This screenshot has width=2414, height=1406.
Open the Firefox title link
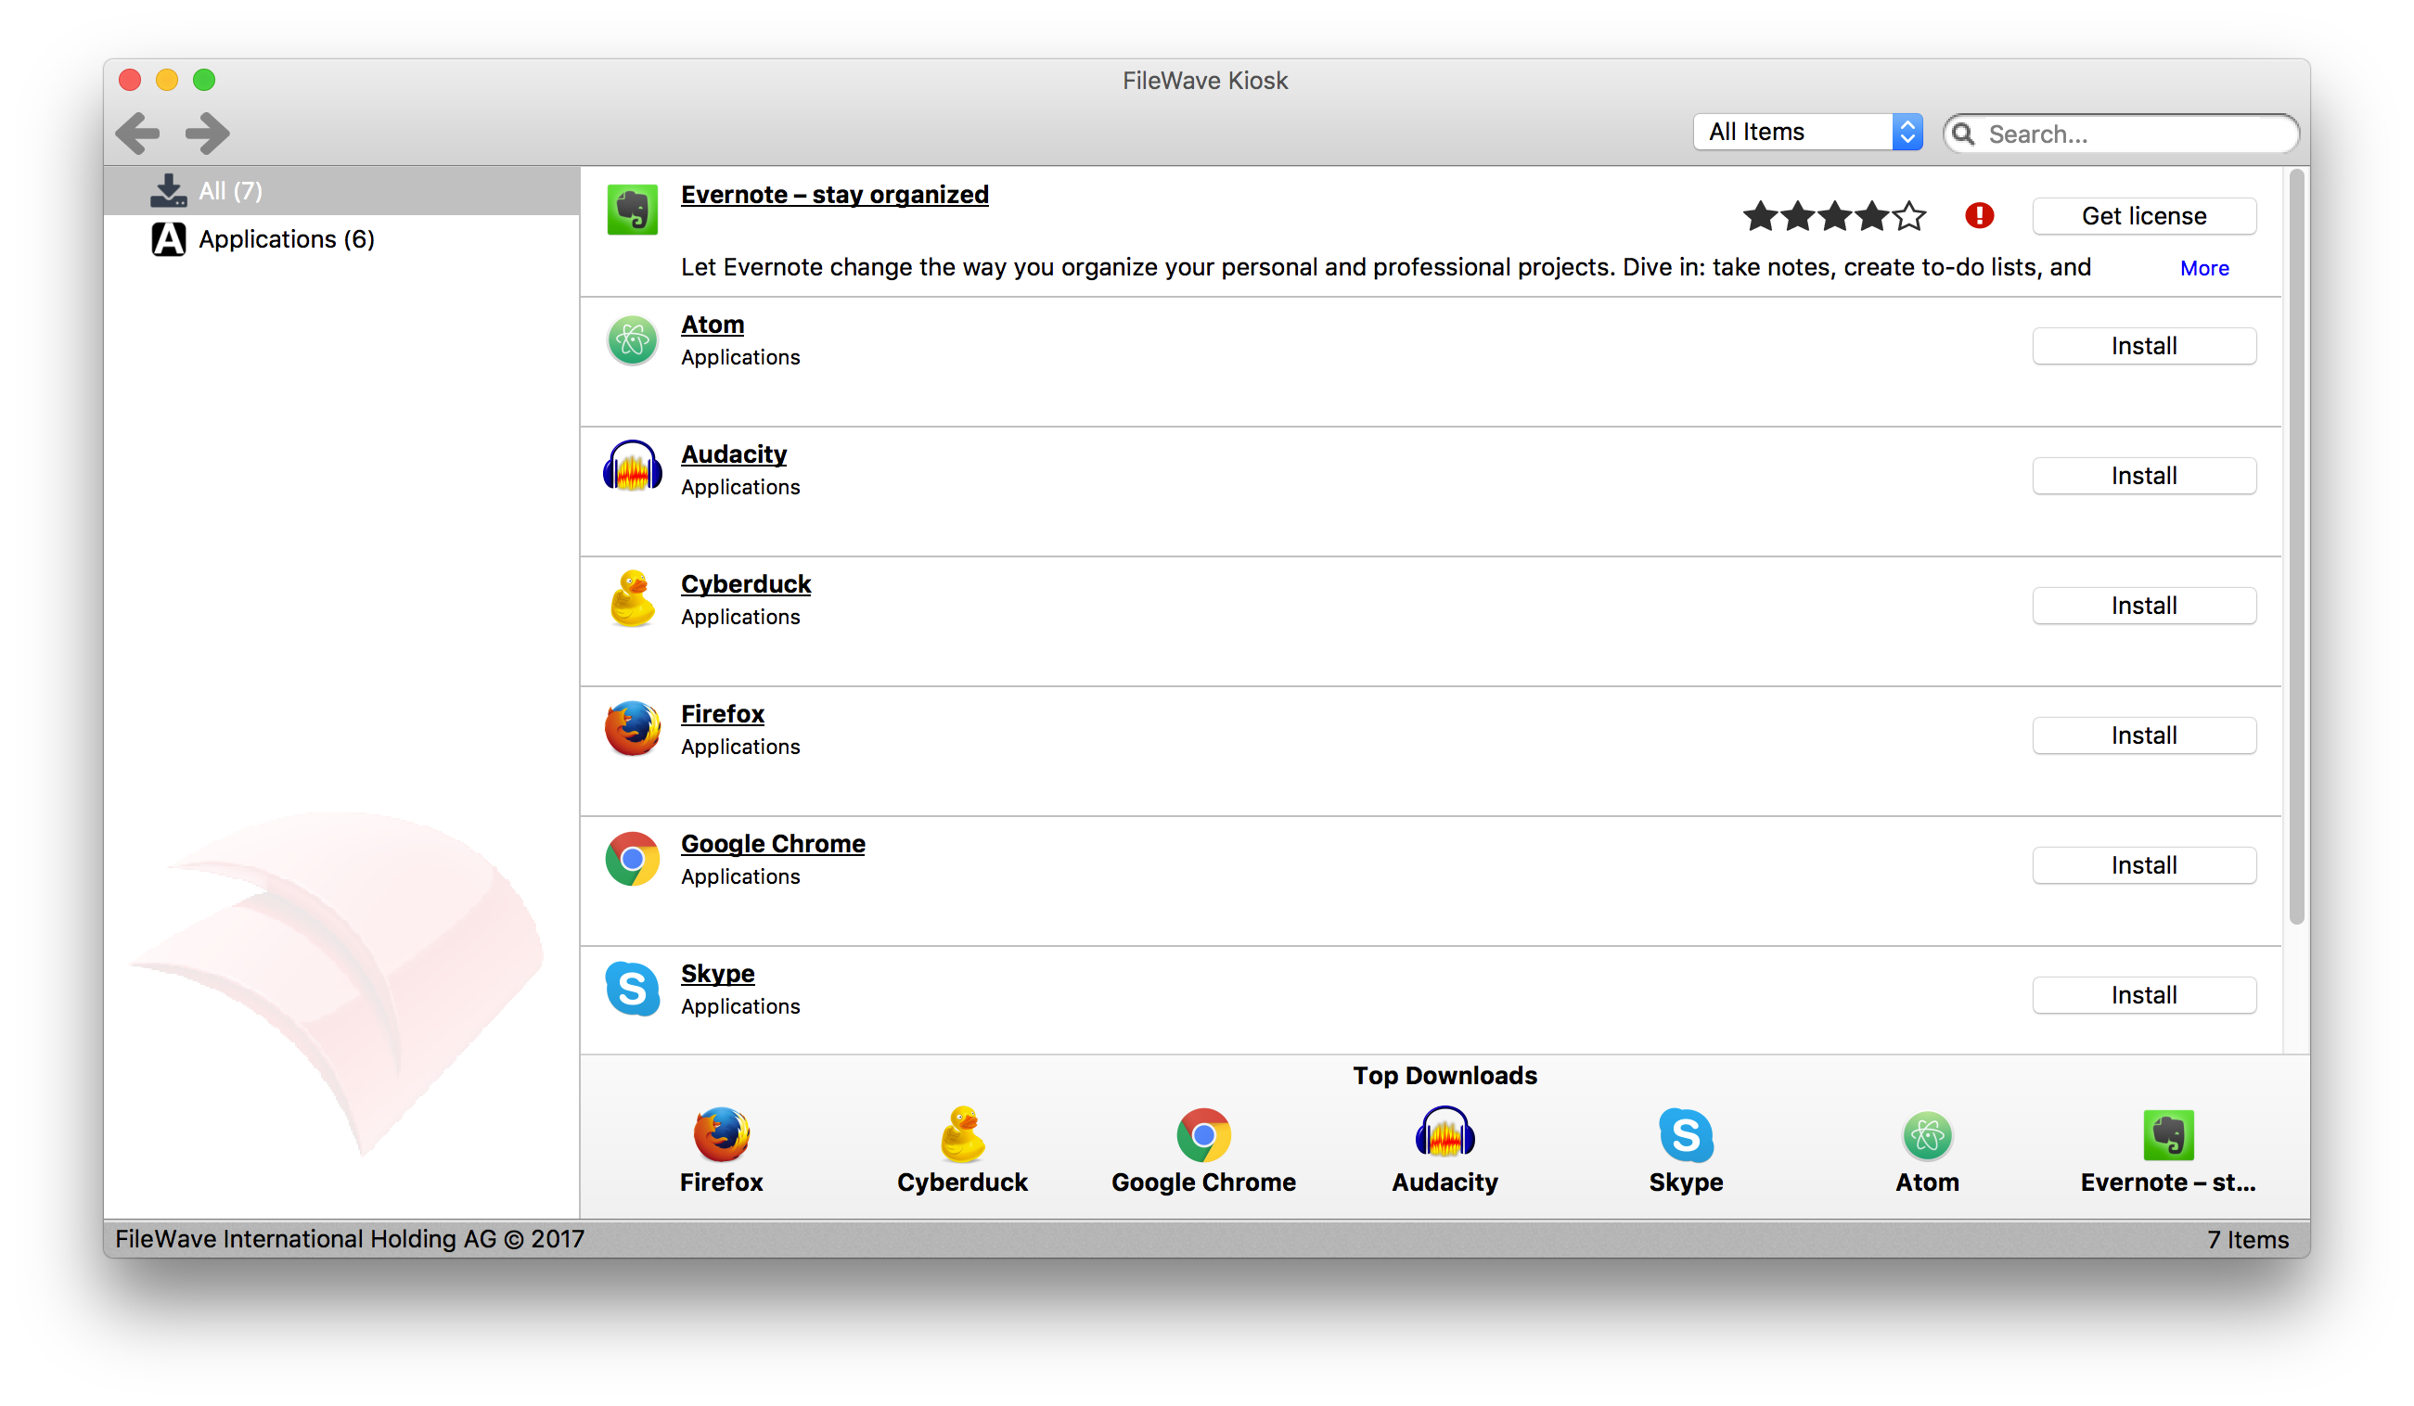click(723, 713)
